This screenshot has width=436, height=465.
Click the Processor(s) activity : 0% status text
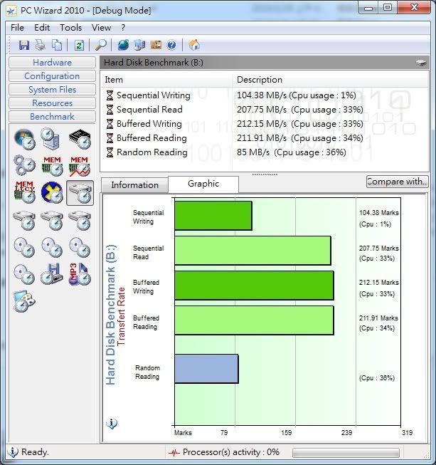231,452
